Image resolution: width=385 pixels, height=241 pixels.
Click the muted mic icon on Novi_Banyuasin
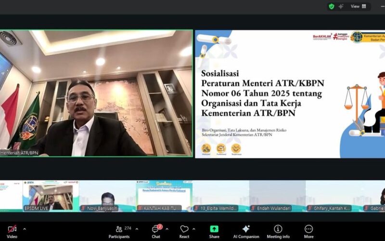coord(83,208)
